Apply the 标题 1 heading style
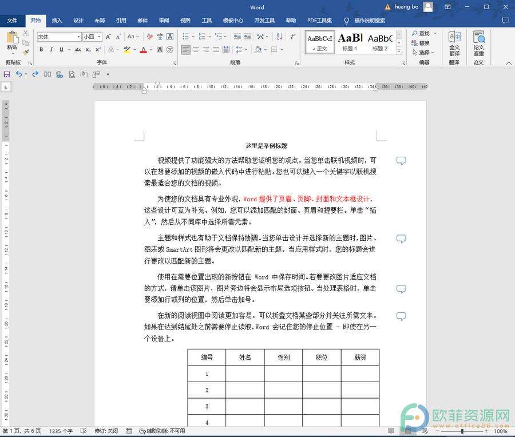The width and height of the screenshot is (515, 437). tap(350, 42)
